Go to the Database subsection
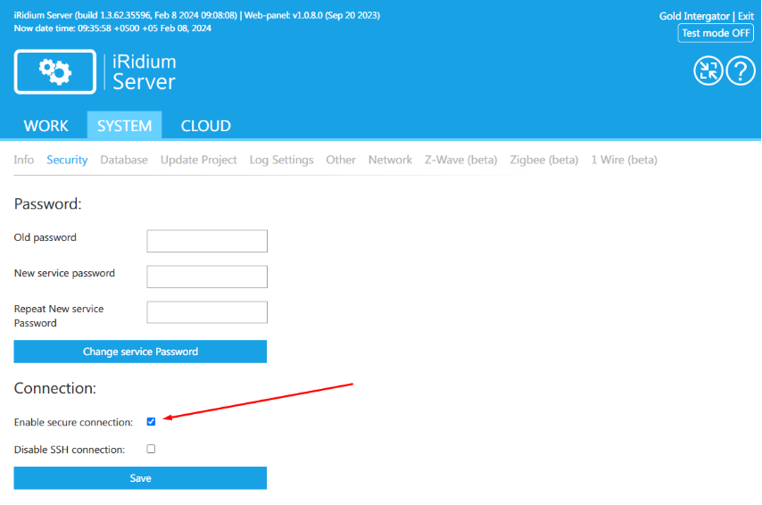Image resolution: width=762 pixels, height=505 pixels. coord(124,160)
